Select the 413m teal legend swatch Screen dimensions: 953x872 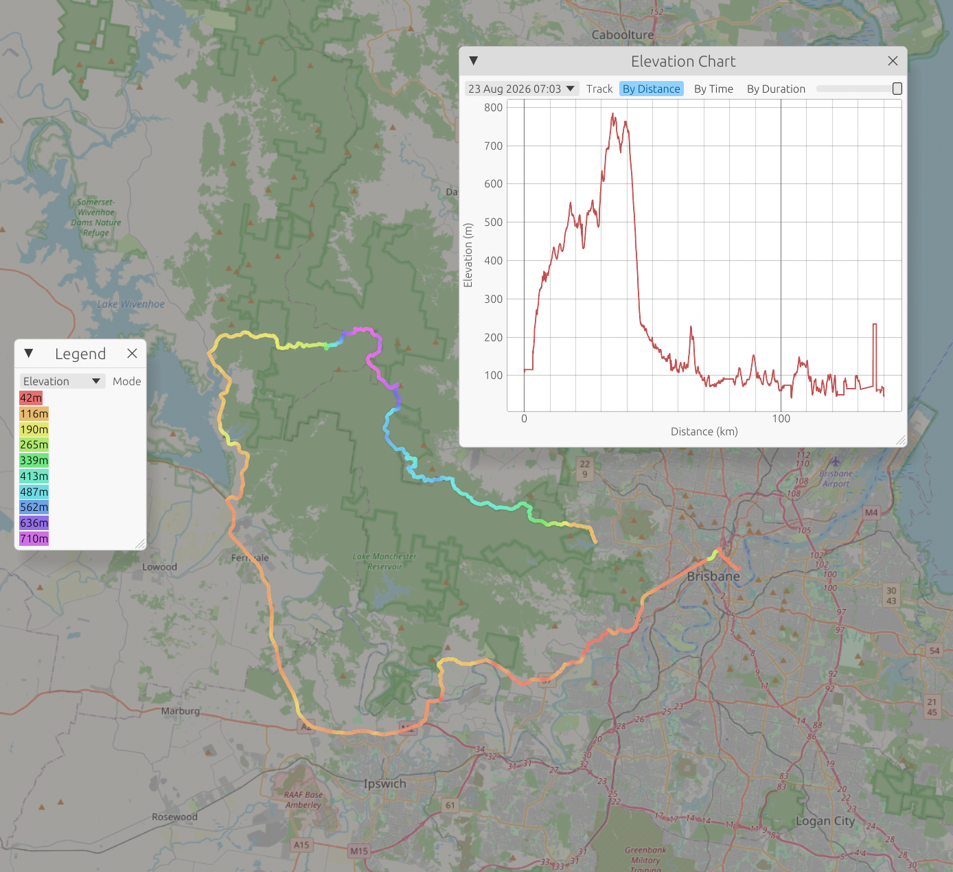point(34,477)
